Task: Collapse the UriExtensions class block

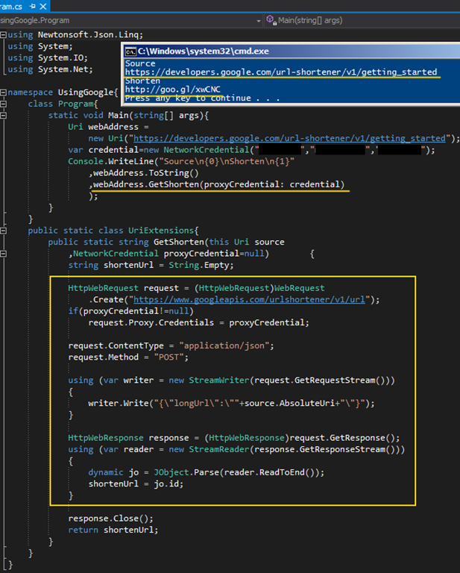Action: (x=4, y=231)
